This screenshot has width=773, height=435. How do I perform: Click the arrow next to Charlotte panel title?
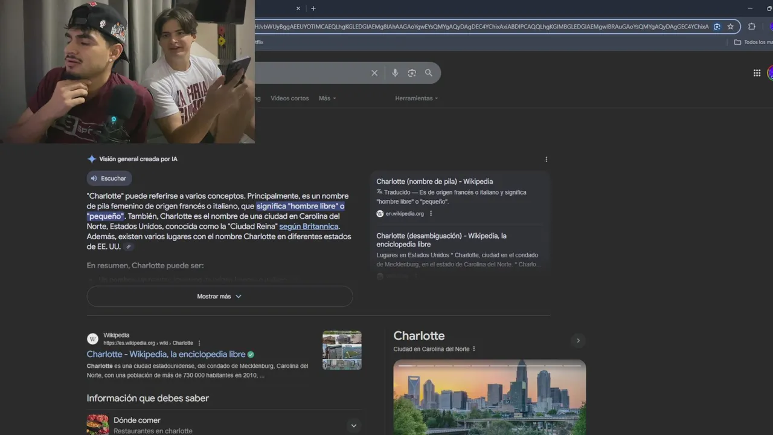click(x=578, y=341)
